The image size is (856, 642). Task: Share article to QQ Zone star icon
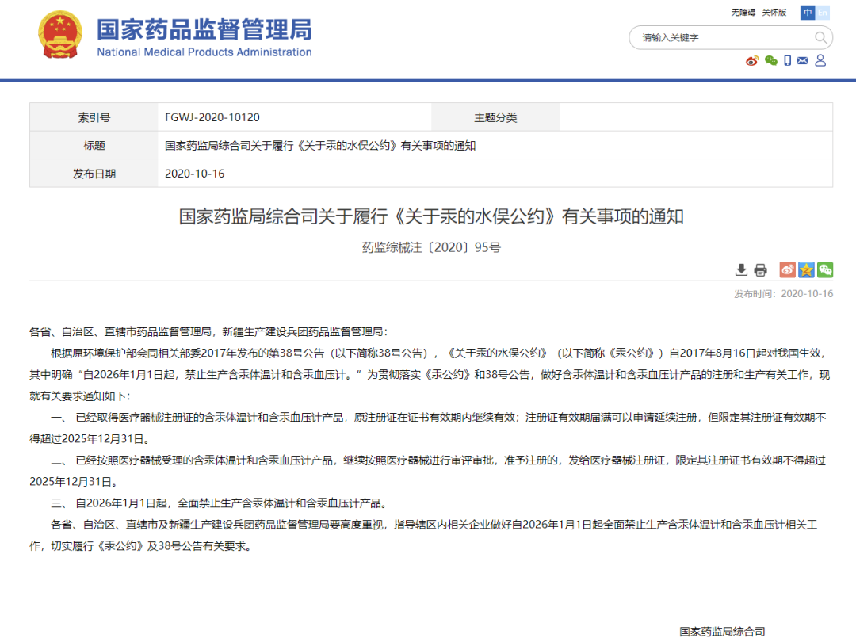[806, 270]
